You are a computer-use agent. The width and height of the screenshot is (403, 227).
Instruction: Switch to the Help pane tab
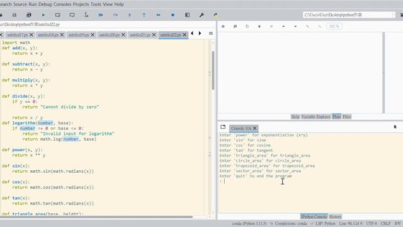tap(295, 117)
